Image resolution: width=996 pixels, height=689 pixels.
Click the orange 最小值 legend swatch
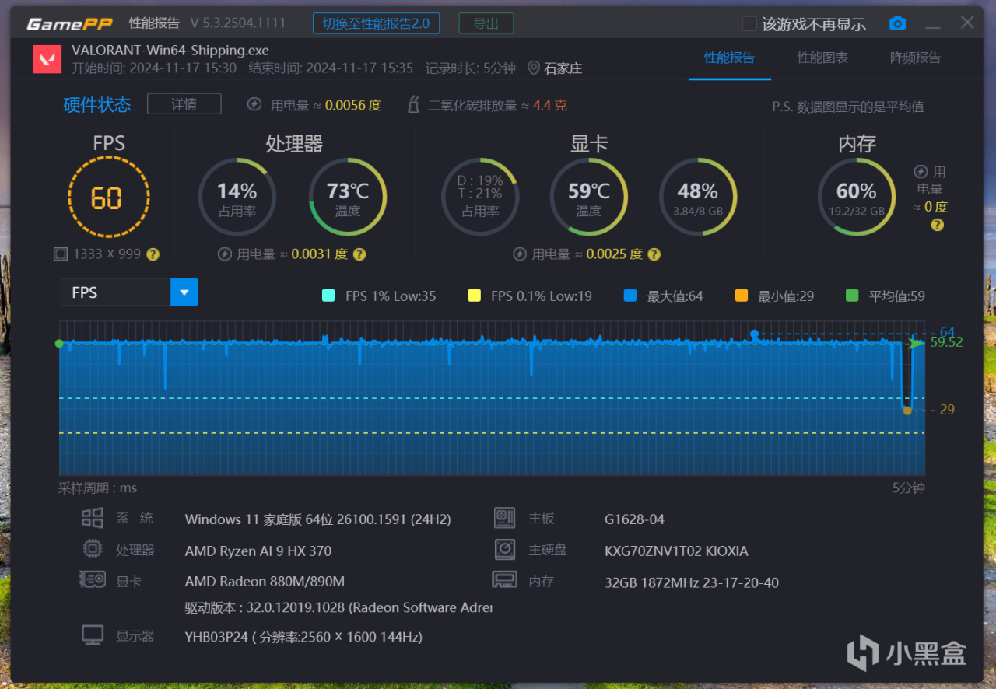[741, 296]
